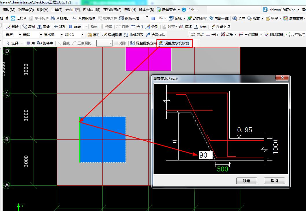The width and height of the screenshot is (306, 211).
Task: Click the 全屏 full screen icon
Action: 235,18
